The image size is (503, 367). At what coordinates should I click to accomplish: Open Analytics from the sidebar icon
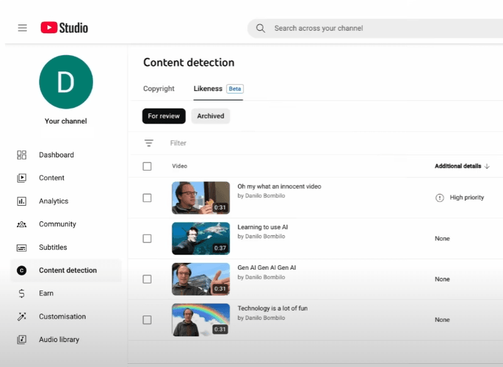(x=22, y=201)
